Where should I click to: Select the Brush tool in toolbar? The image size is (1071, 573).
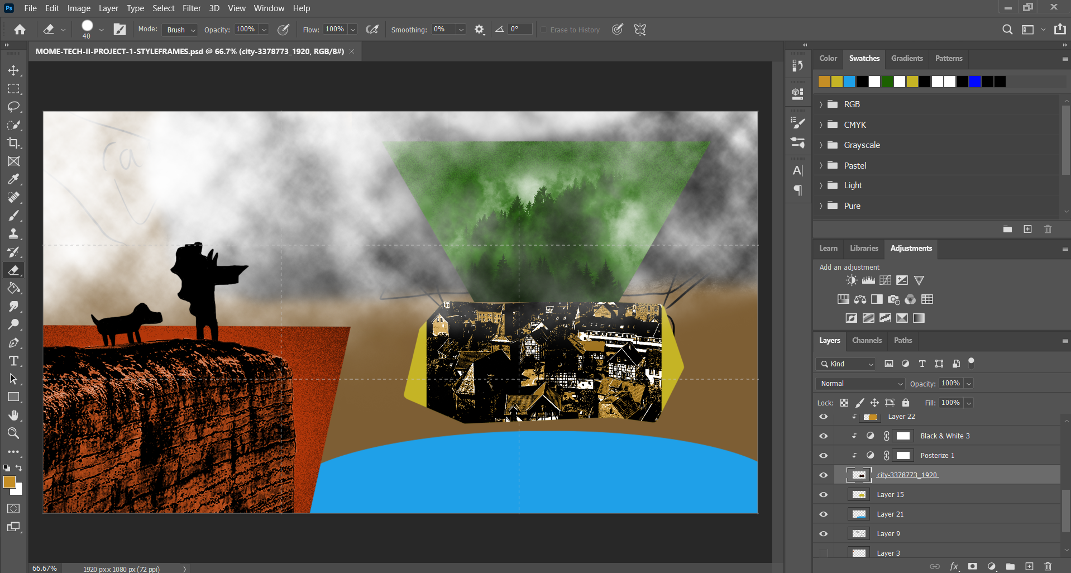pyautogui.click(x=13, y=216)
